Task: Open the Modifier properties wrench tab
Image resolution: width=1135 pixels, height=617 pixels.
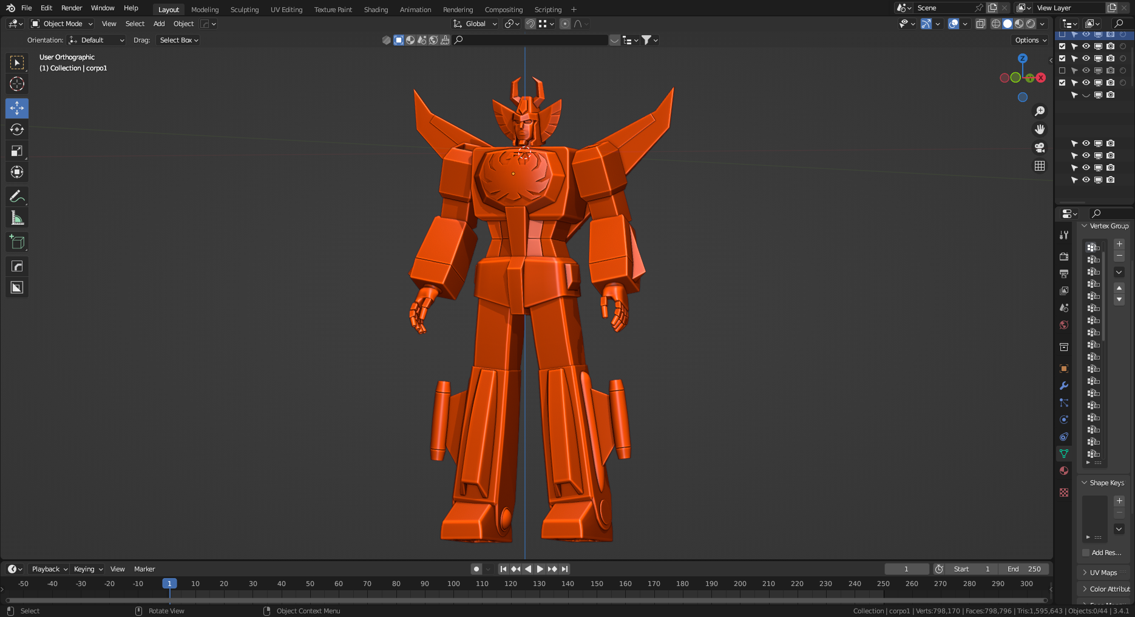Action: (1064, 386)
